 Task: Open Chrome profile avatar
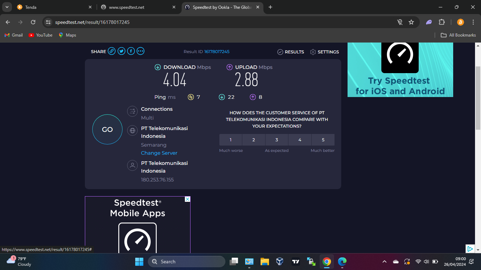coord(461,22)
